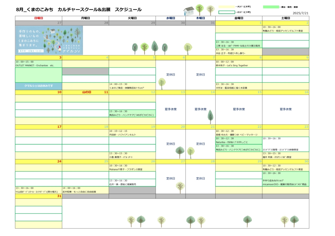This screenshot has width=335, height=236.
Task: Click 定休日 under Wednesday the 6th
Action: coord(171,75)
